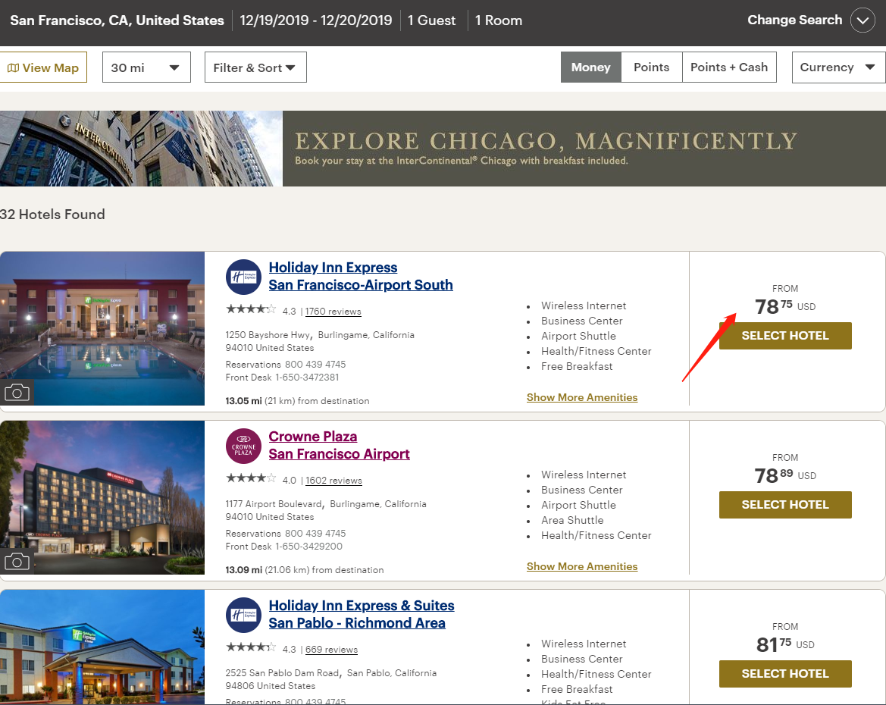Click the star rating for San Pablo hotel
The image size is (886, 705).
(x=252, y=647)
